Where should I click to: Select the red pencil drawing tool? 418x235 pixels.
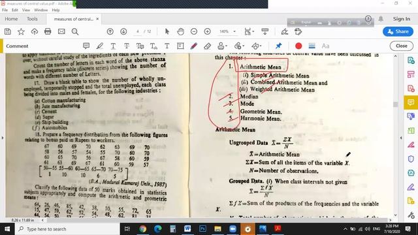click(x=194, y=46)
